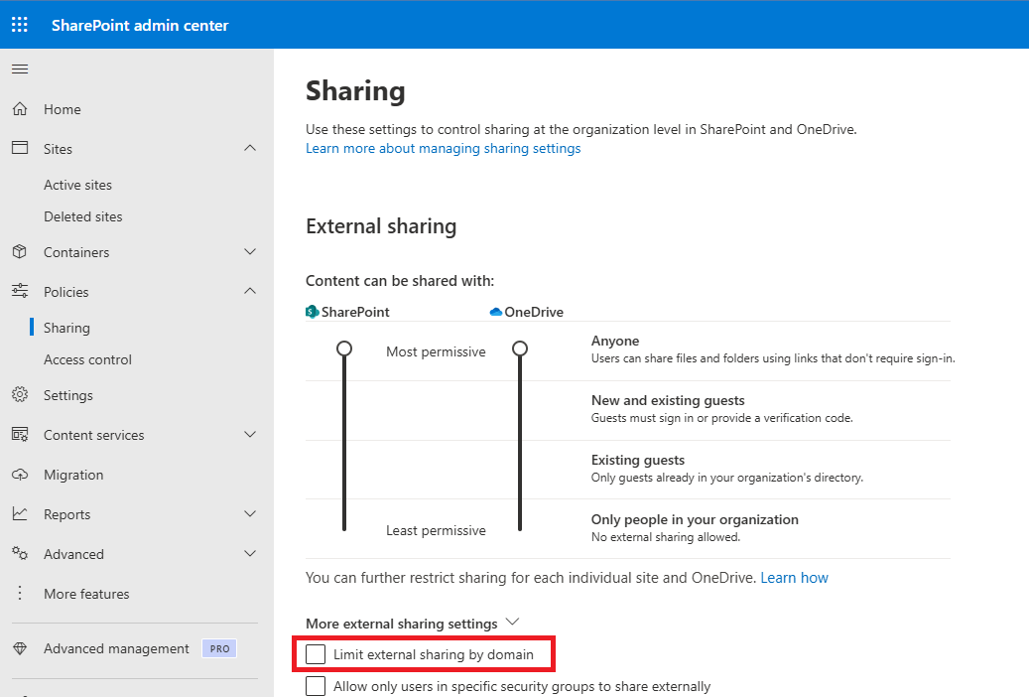Click the More features ellipsis icon
Image resolution: width=1029 pixels, height=697 pixels.
(x=20, y=594)
